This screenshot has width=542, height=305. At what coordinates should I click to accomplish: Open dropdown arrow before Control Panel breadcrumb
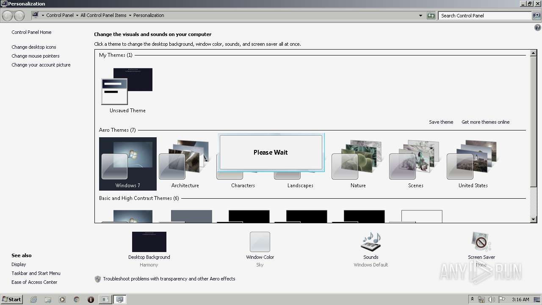[43, 15]
